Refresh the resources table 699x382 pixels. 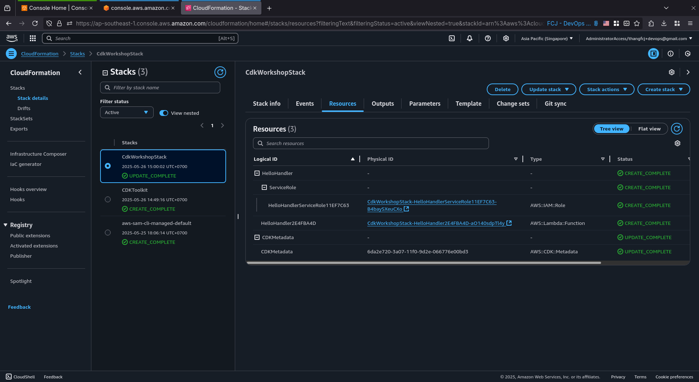677,129
